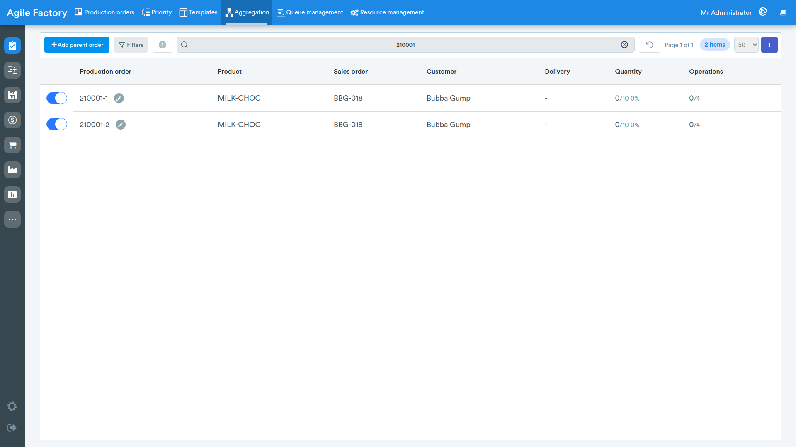The image size is (796, 447).
Task: Open Resource management tab
Action: tap(387, 12)
